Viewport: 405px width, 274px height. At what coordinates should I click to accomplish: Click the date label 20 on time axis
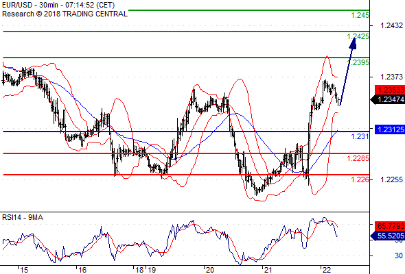click(210, 270)
